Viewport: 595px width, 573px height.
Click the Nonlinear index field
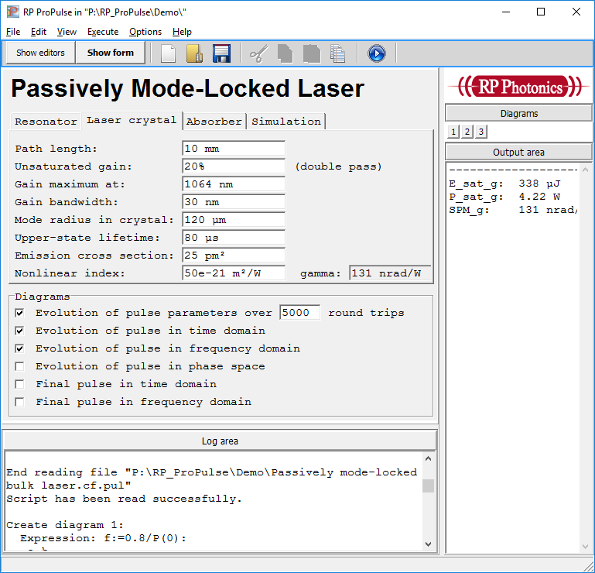tap(234, 273)
